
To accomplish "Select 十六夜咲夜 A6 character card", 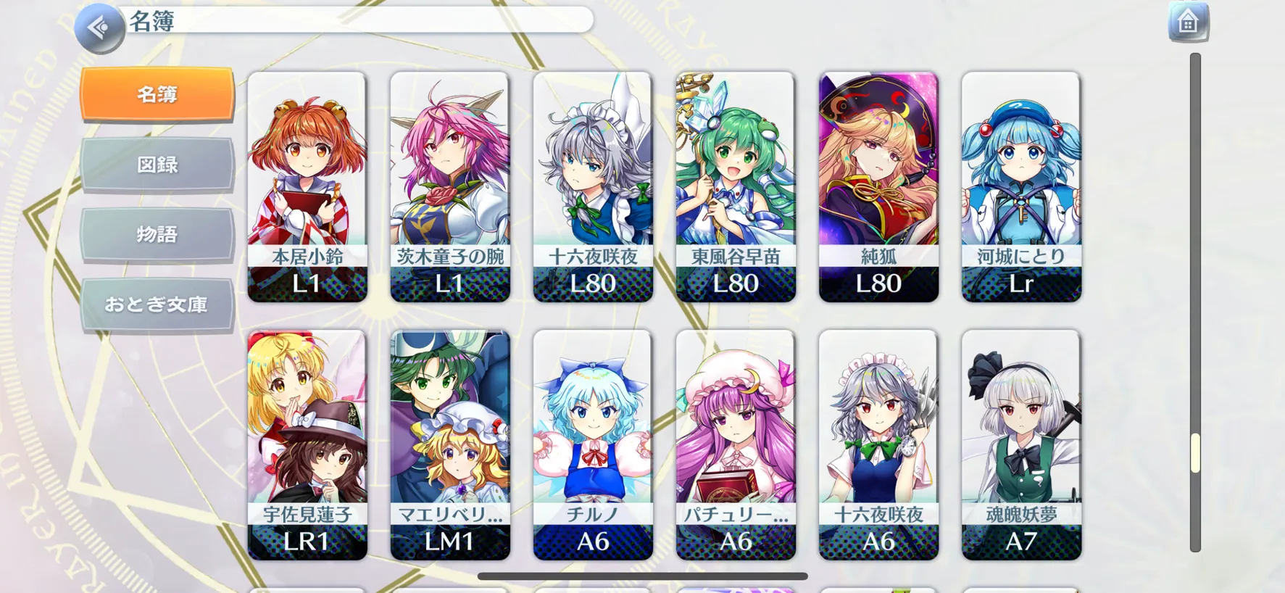I will tap(878, 445).
